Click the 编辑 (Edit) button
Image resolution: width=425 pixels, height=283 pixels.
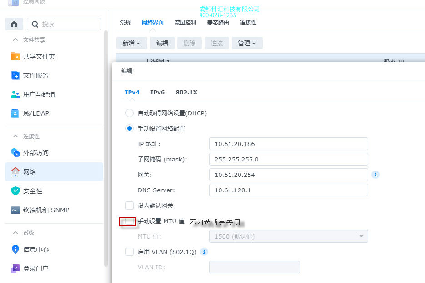coord(162,43)
